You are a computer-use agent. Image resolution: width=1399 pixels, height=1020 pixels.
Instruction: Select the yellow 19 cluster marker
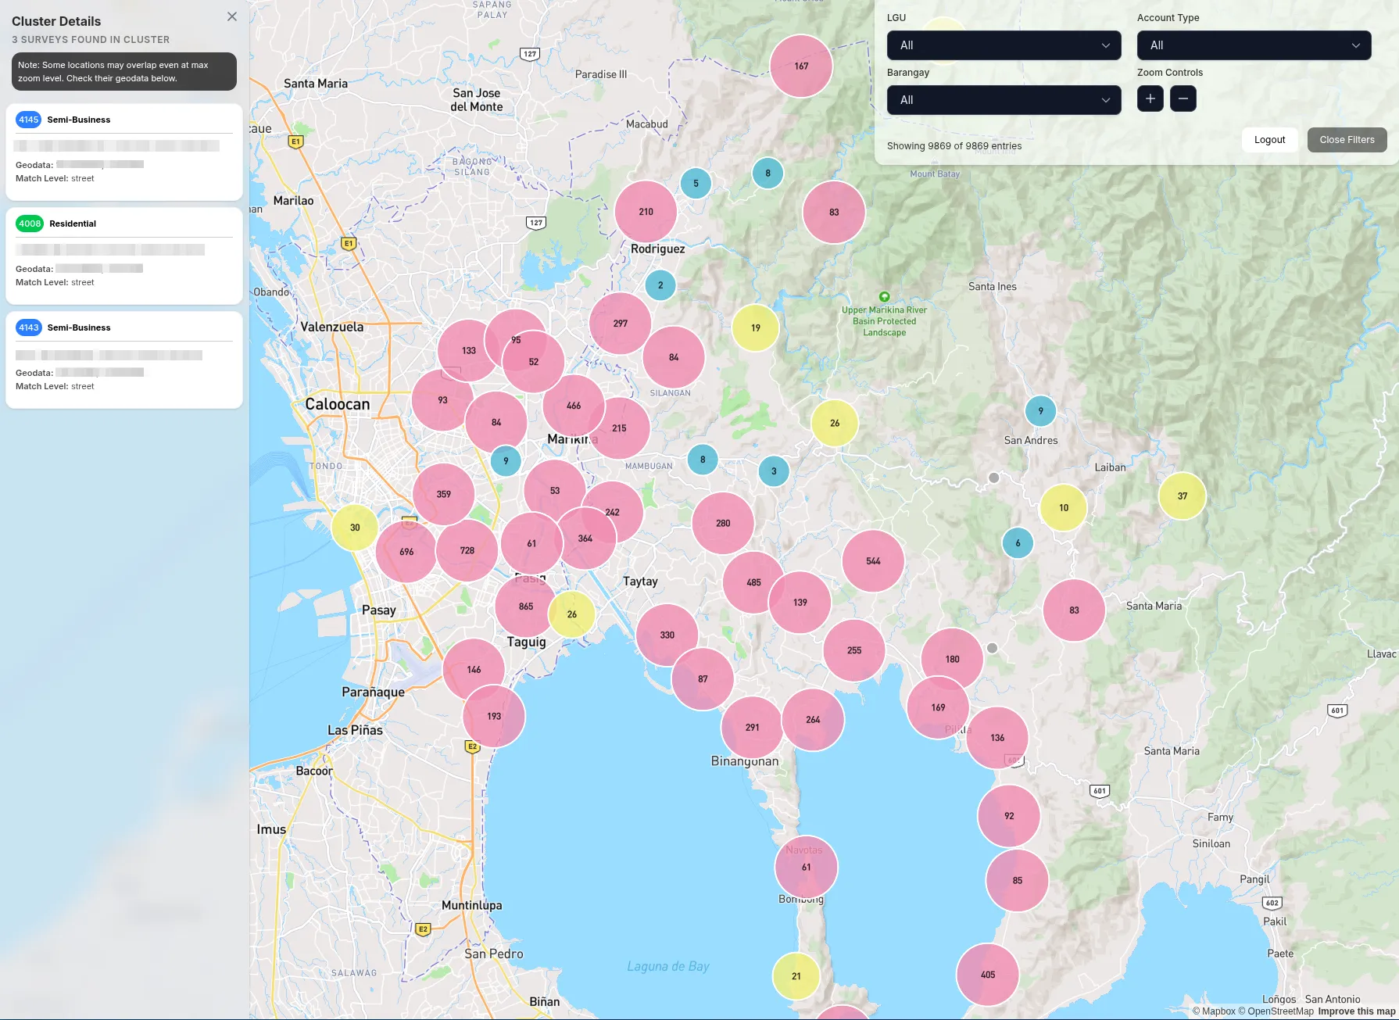point(756,328)
